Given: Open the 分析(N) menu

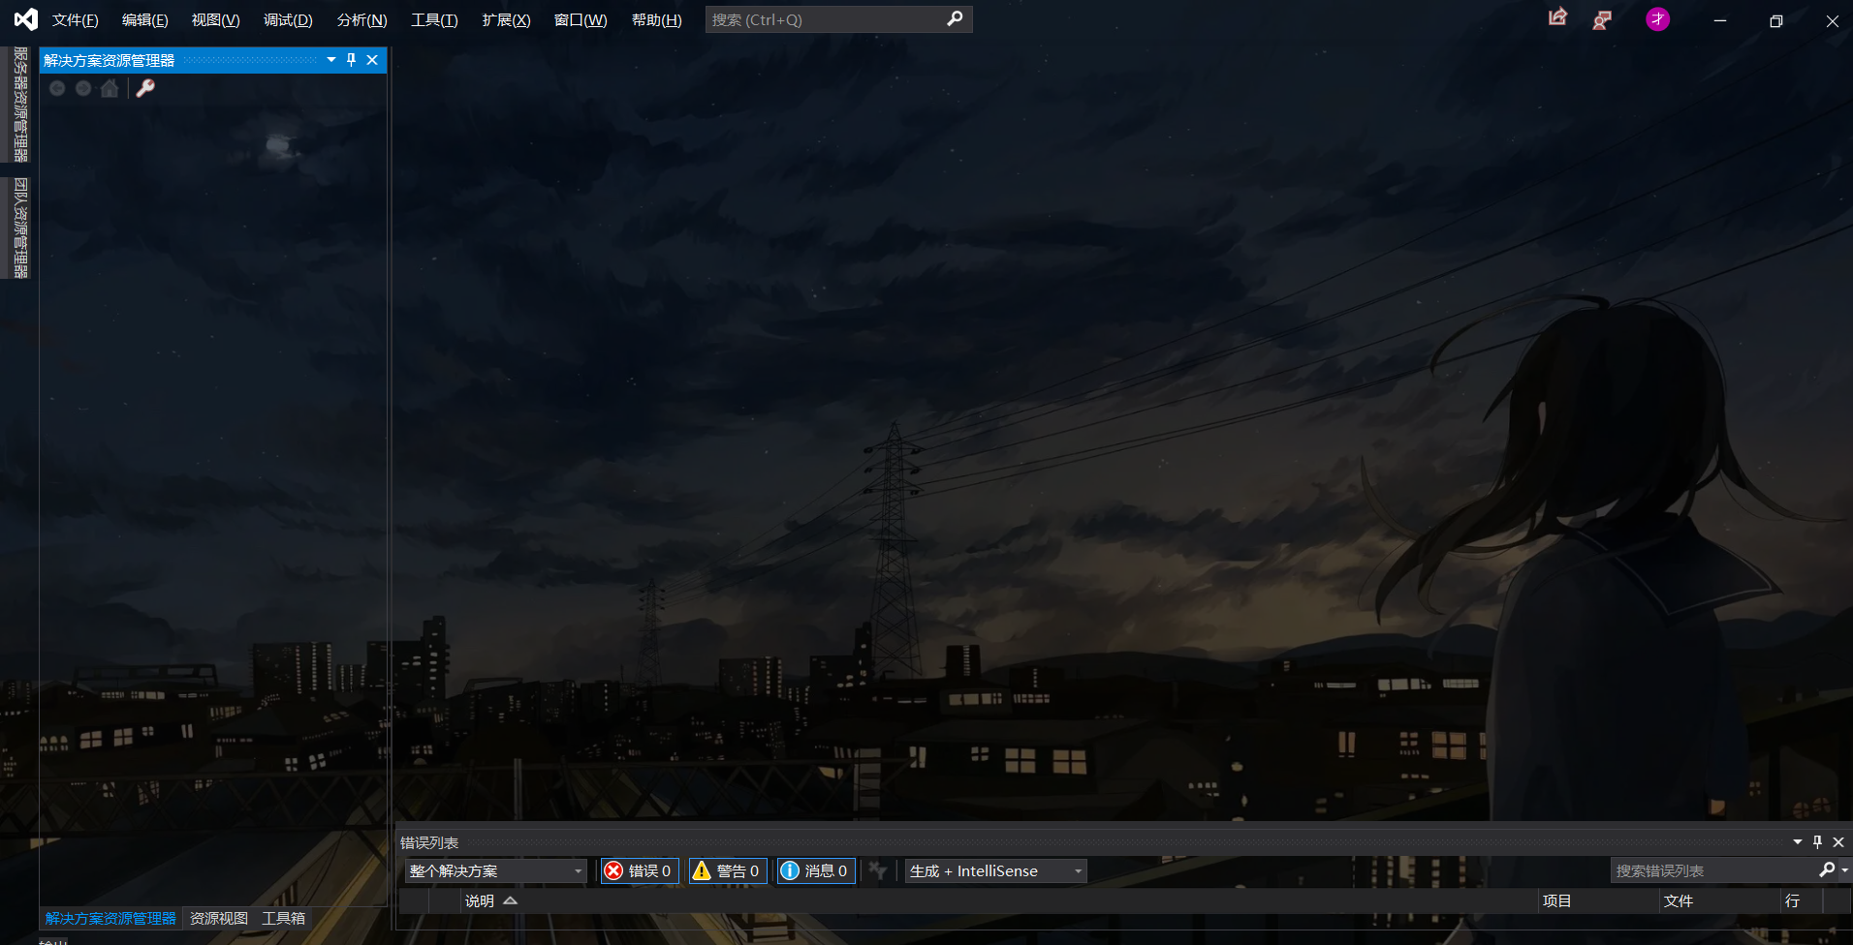Looking at the screenshot, I should click(361, 20).
